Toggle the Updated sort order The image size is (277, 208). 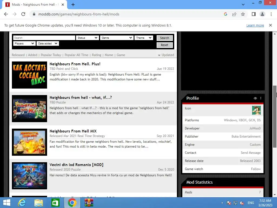tap(166, 55)
